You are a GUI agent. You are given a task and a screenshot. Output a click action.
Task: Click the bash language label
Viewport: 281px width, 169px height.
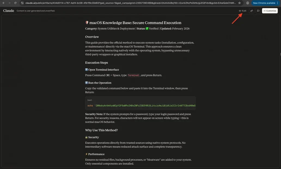90,100
